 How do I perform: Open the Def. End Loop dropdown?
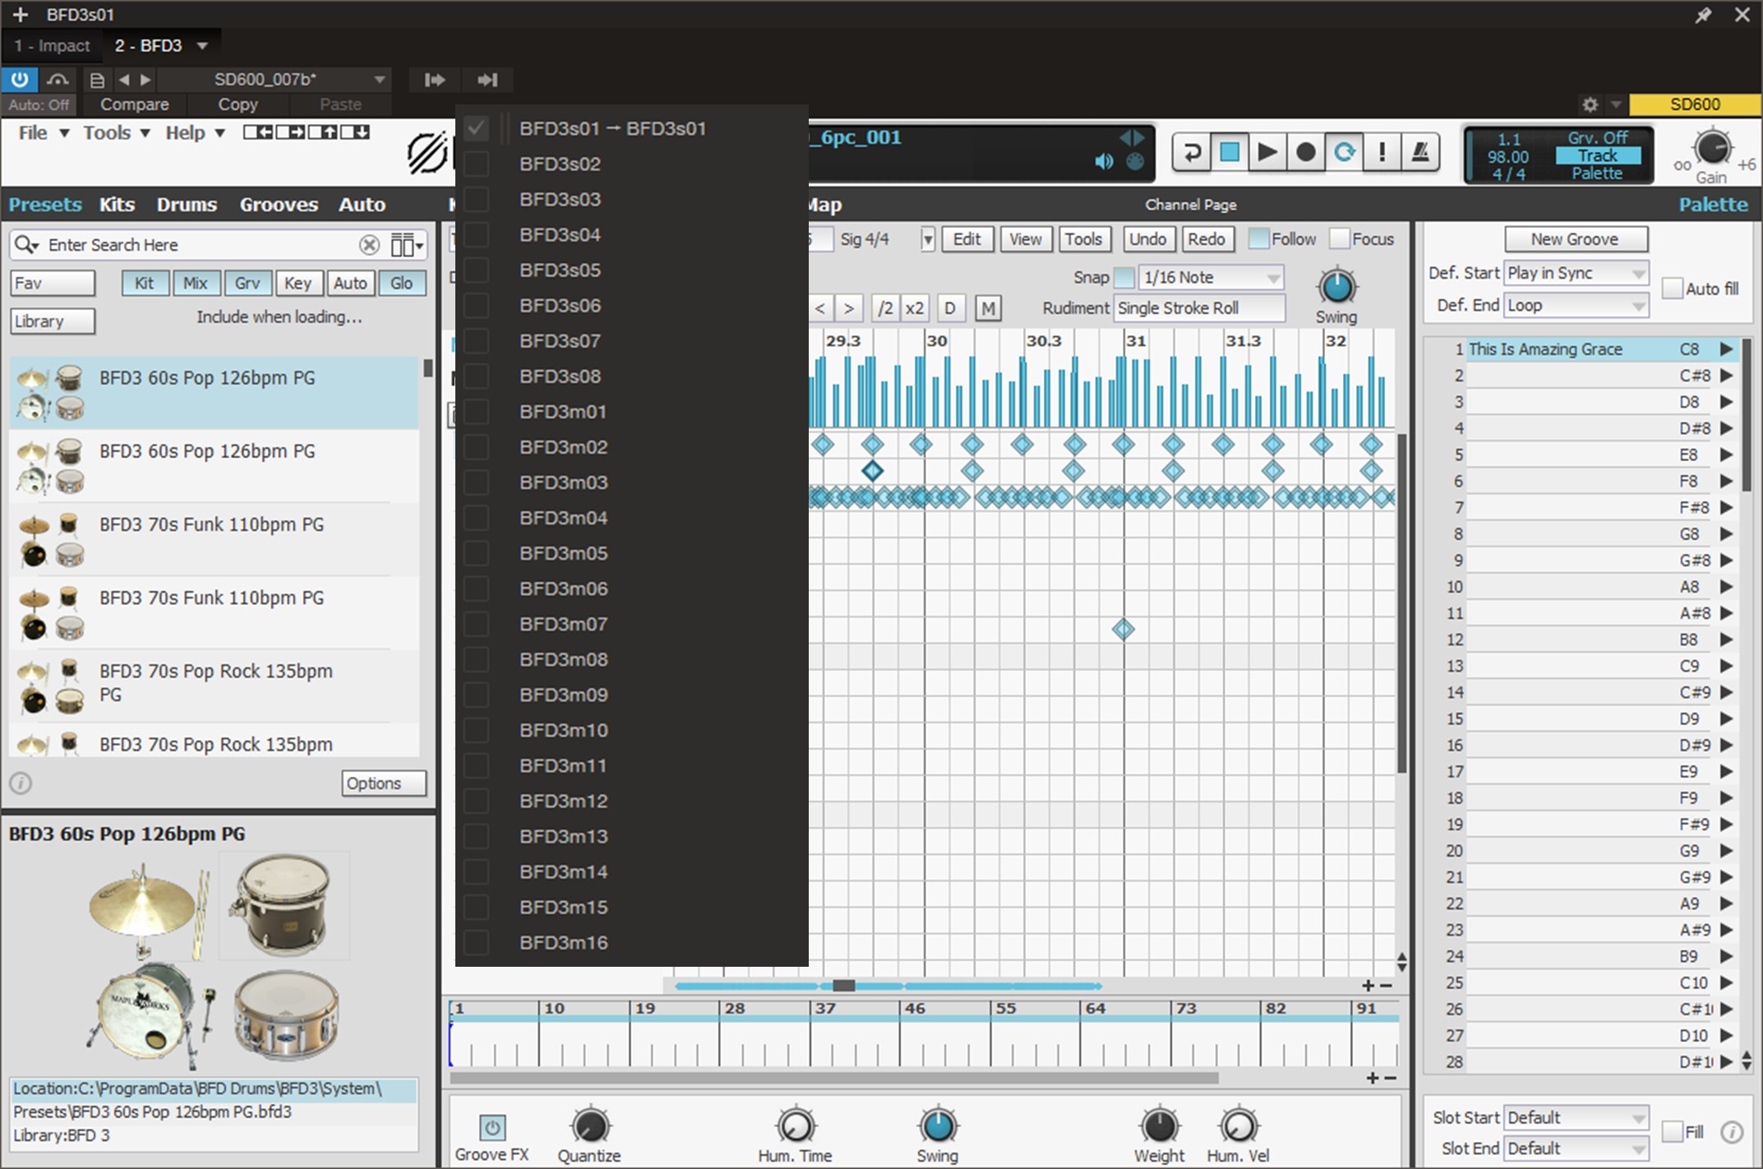pos(1576,305)
